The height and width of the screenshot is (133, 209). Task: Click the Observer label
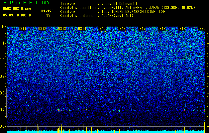click(x=67, y=4)
